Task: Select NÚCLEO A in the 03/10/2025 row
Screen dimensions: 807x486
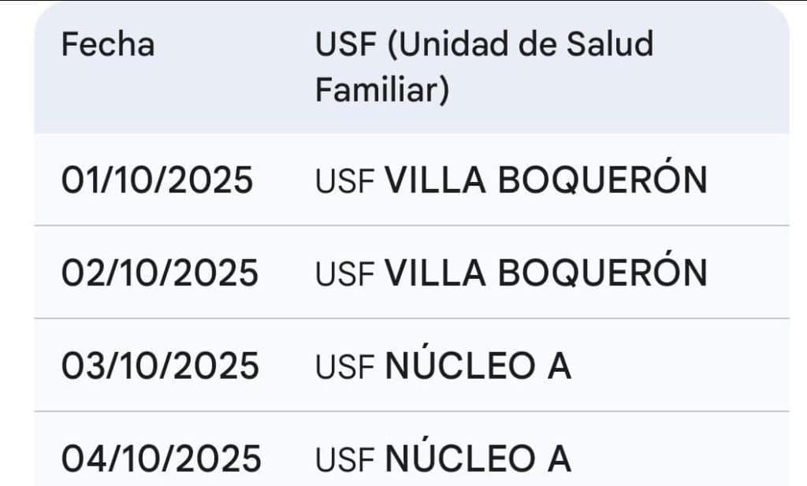Action: 478,366
